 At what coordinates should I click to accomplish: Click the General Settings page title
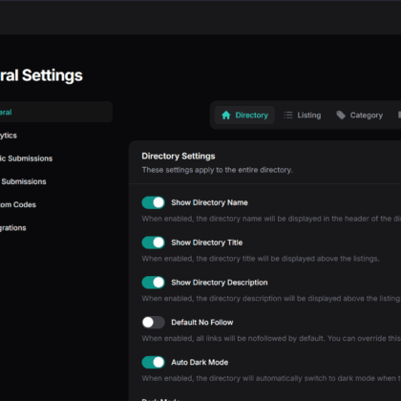41,75
